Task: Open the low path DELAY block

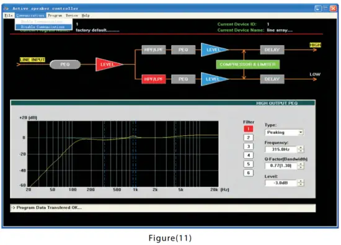Action: point(272,79)
